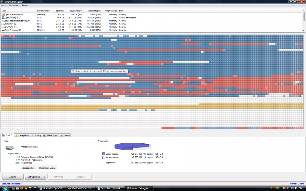Sort by Zajęte Miejsce column header
This screenshot has height=191, width=306.
(74, 11)
